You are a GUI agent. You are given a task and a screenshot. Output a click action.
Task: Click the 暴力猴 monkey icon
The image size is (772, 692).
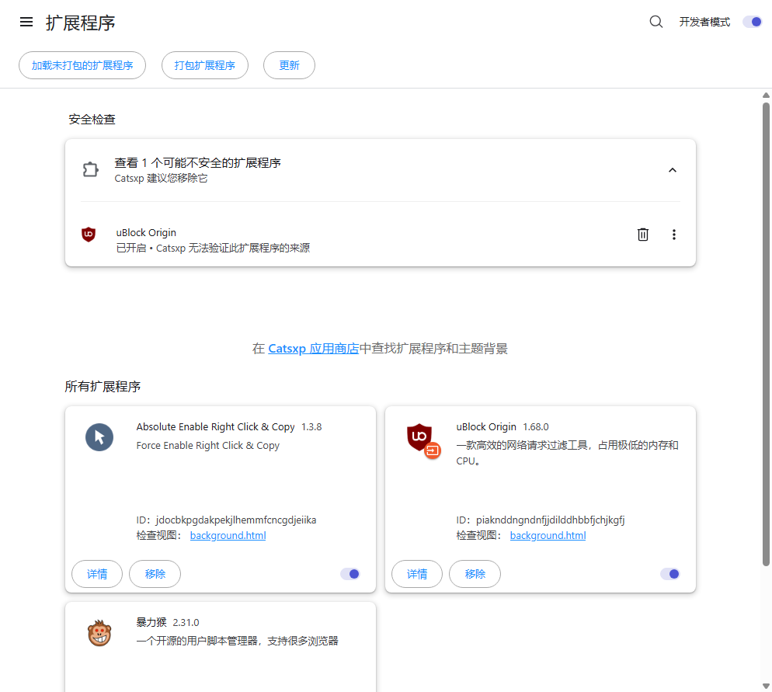99,633
